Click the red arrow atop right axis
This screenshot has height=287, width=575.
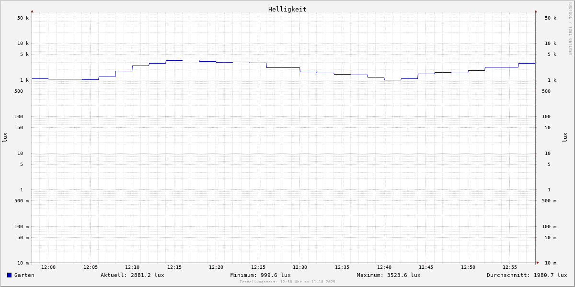coord(536,11)
